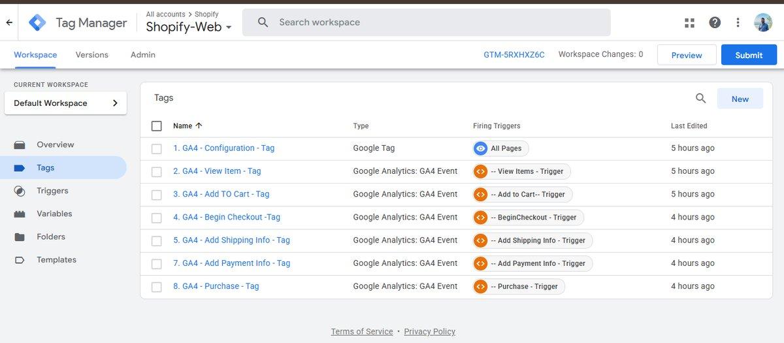Click the Add Shipping Info trigger code icon
Screen dimensions: 784x343
coord(480,240)
